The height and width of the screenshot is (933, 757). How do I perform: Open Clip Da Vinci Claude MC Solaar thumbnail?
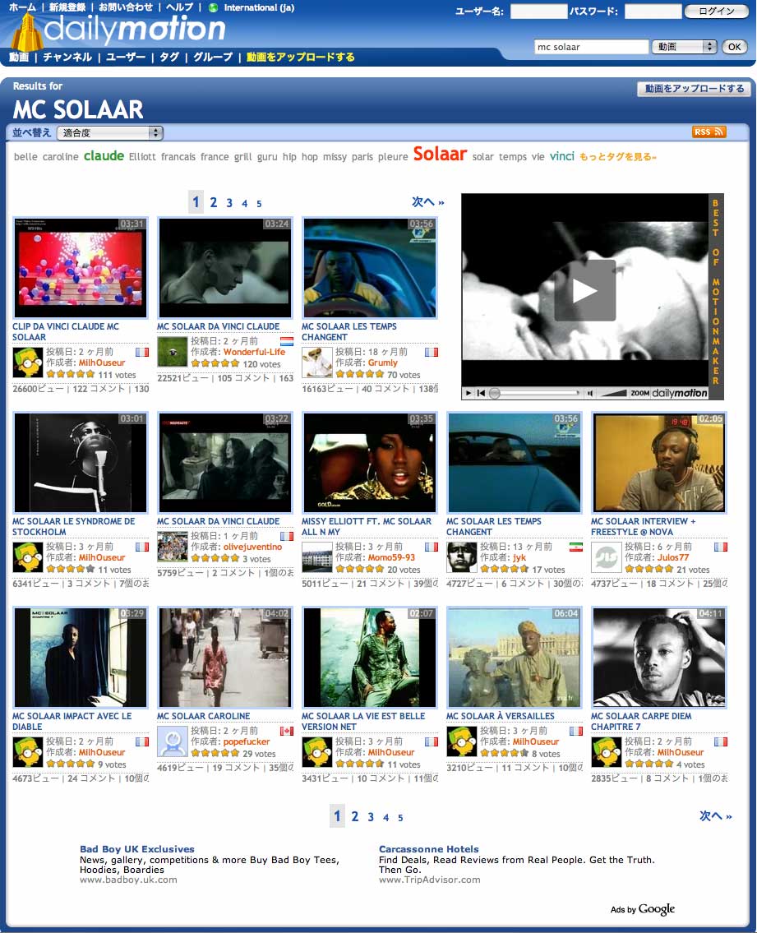coord(81,268)
